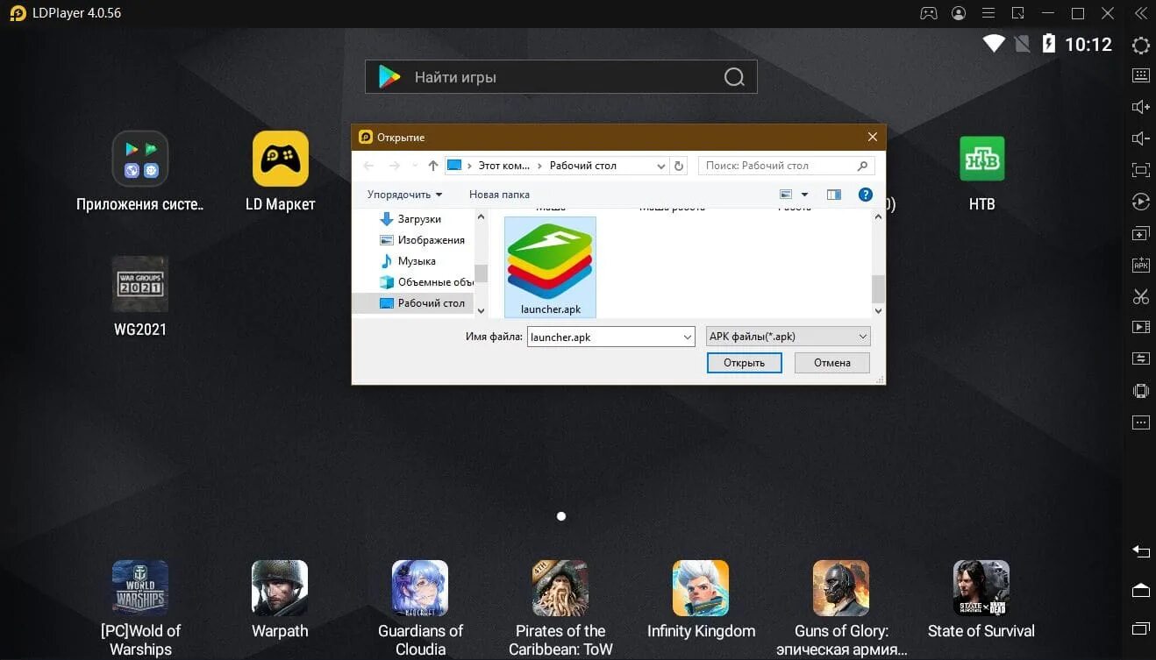This screenshot has width=1156, height=660.
Task: Click the volume up sidebar icon
Action: (x=1140, y=107)
